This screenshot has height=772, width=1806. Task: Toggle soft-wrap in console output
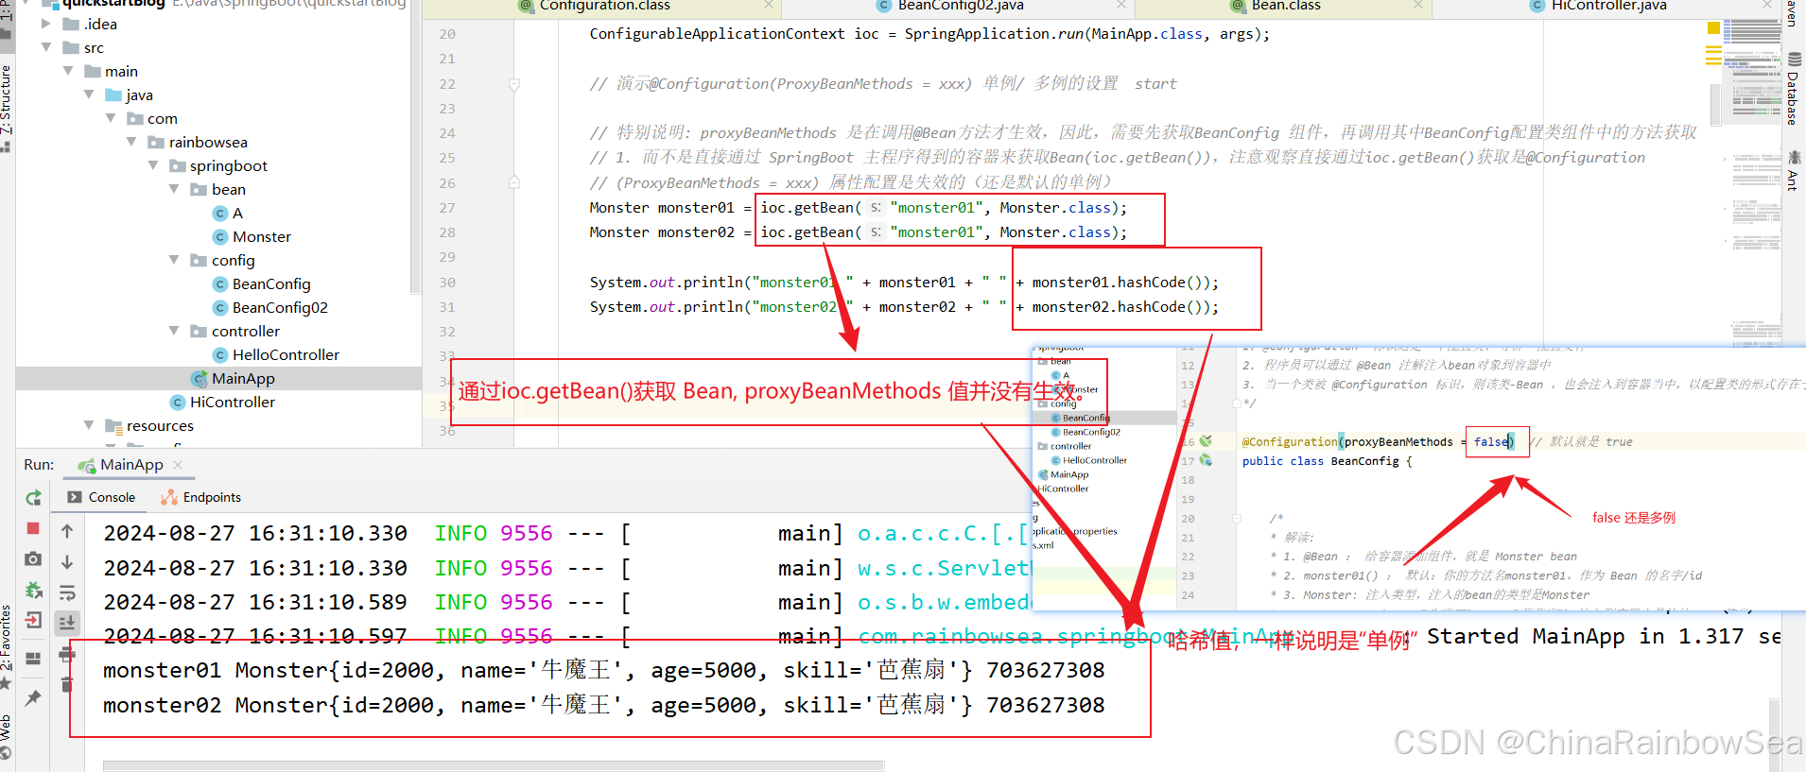(x=67, y=592)
